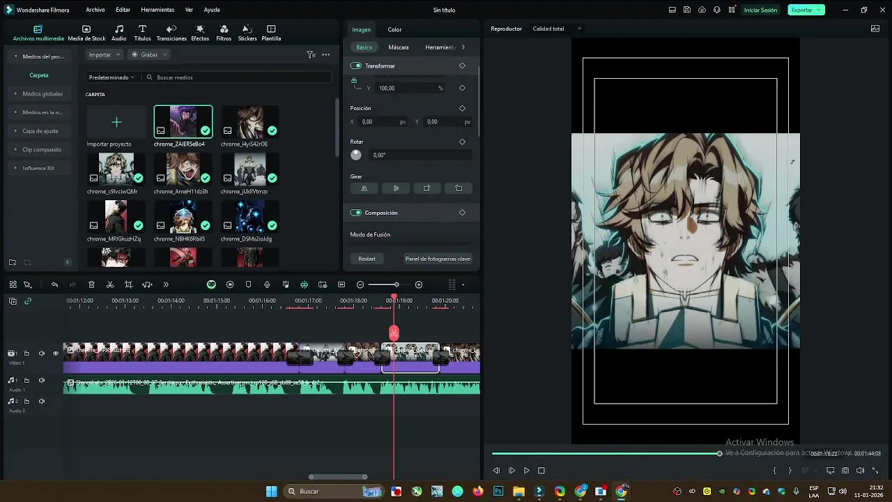892x502 pixels.
Task: Edit the Posición X value field
Action: tap(383, 122)
